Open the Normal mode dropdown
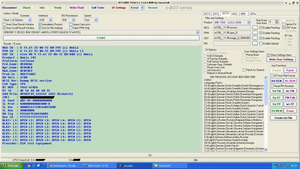The width and height of the screenshot is (300, 169). pyautogui.click(x=142, y=7)
